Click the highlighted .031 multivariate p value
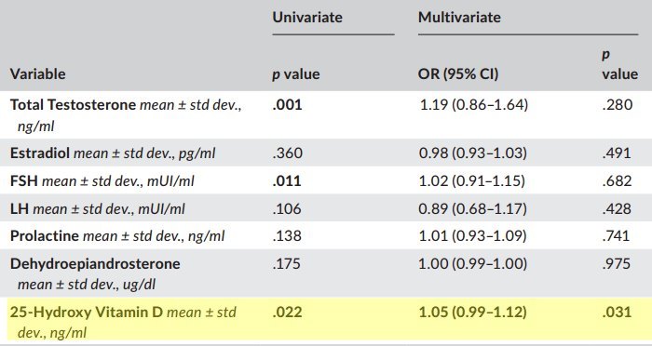 click(617, 312)
